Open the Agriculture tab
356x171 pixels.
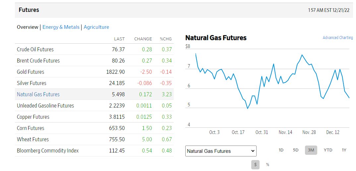[96, 27]
